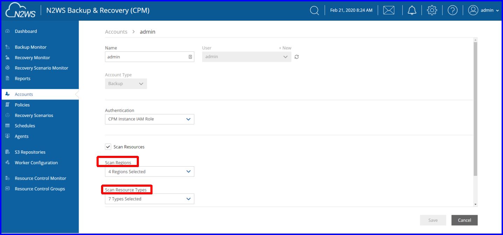
Task: Click the Save button
Action: pos(433,220)
